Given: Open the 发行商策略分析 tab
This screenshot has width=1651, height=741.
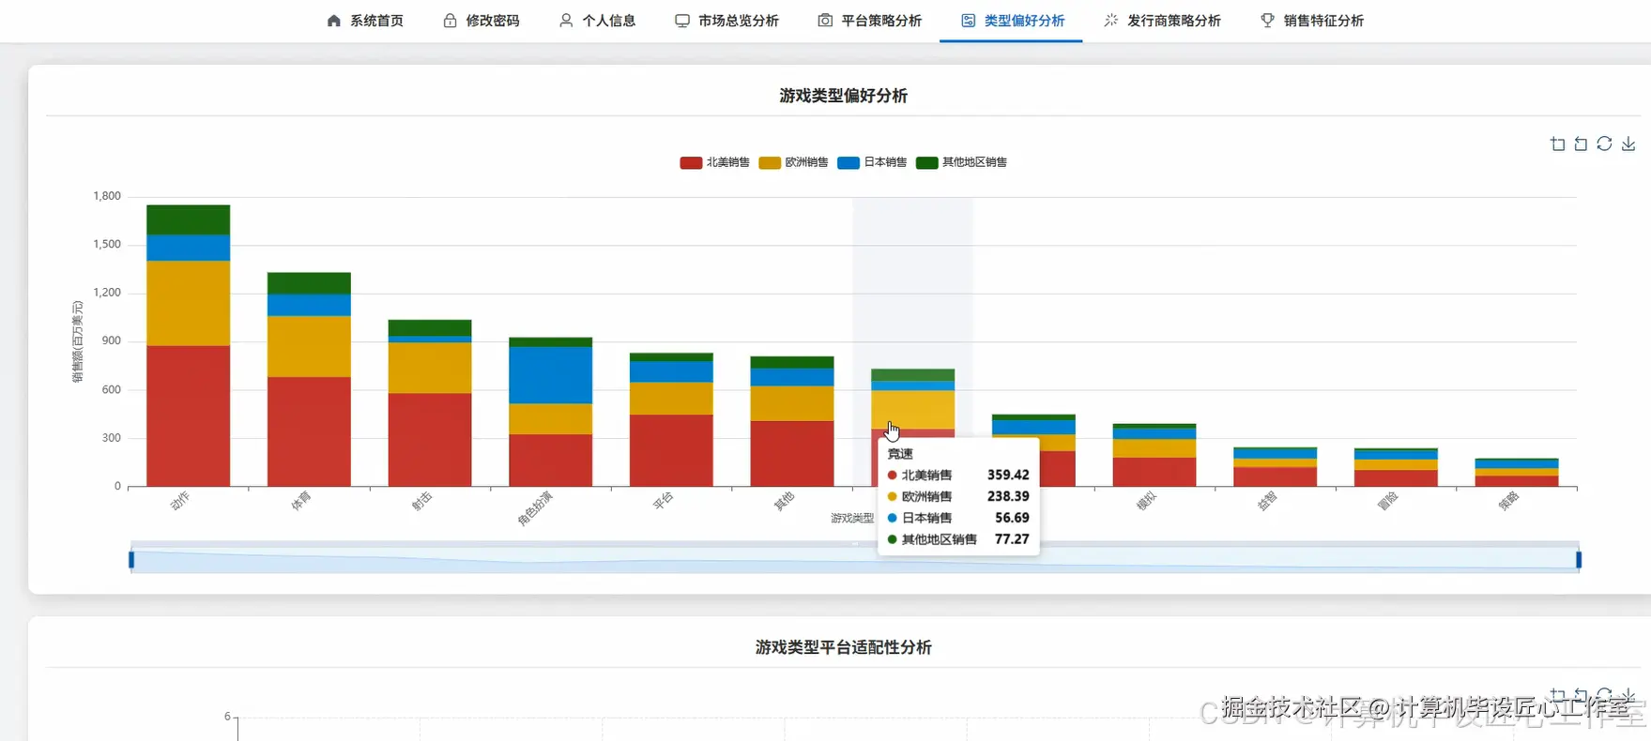Looking at the screenshot, I should coord(1162,21).
